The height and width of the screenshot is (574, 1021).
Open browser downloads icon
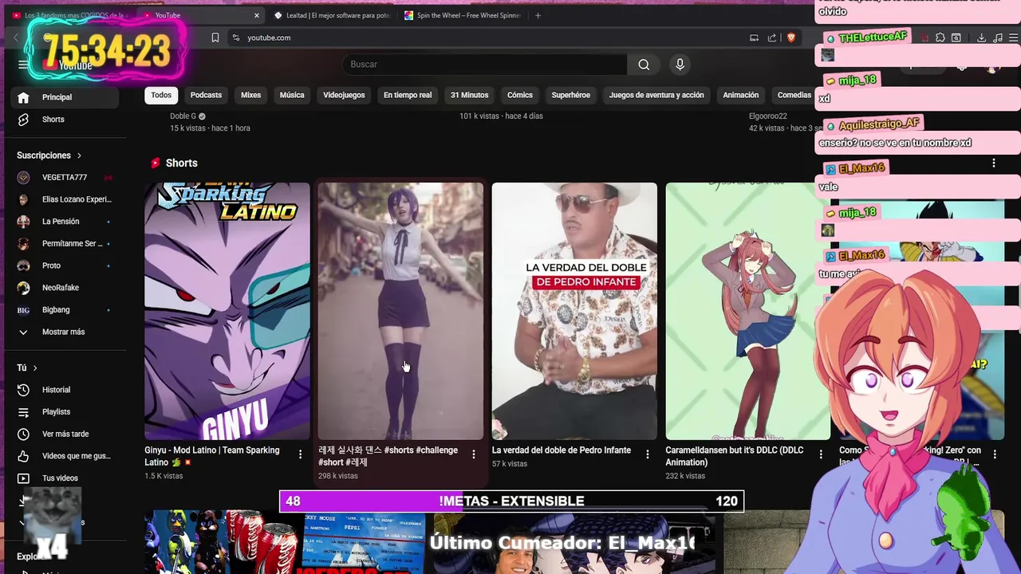(981, 37)
